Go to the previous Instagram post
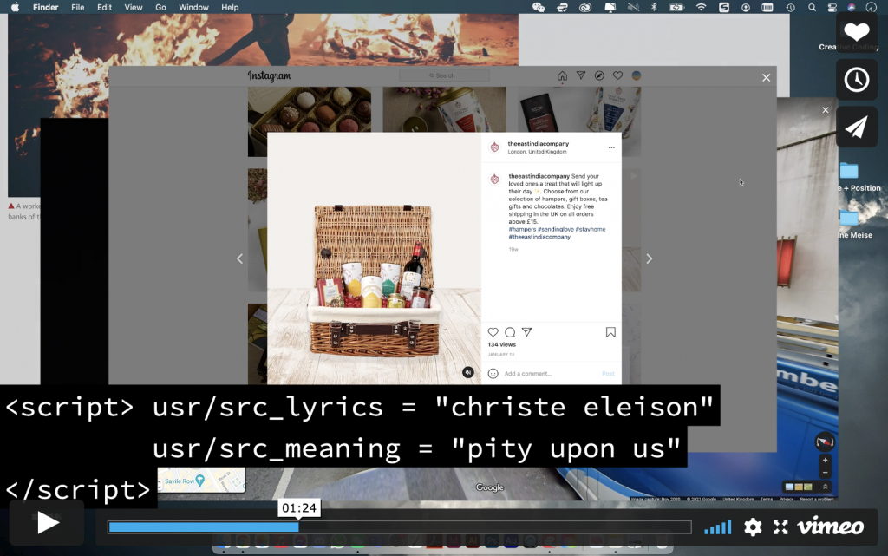Screen dimensions: 888x556 239,258
